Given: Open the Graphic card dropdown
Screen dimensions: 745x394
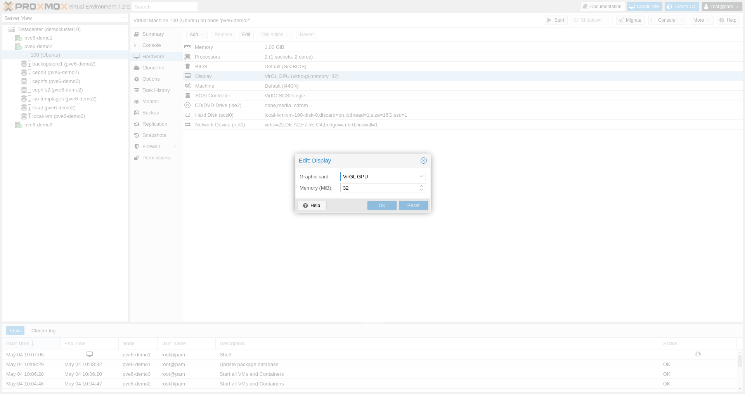Looking at the screenshot, I should pyautogui.click(x=421, y=176).
